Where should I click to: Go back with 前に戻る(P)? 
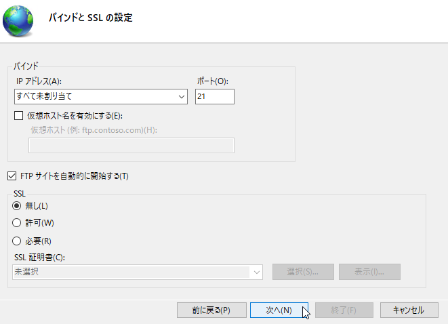click(x=211, y=310)
